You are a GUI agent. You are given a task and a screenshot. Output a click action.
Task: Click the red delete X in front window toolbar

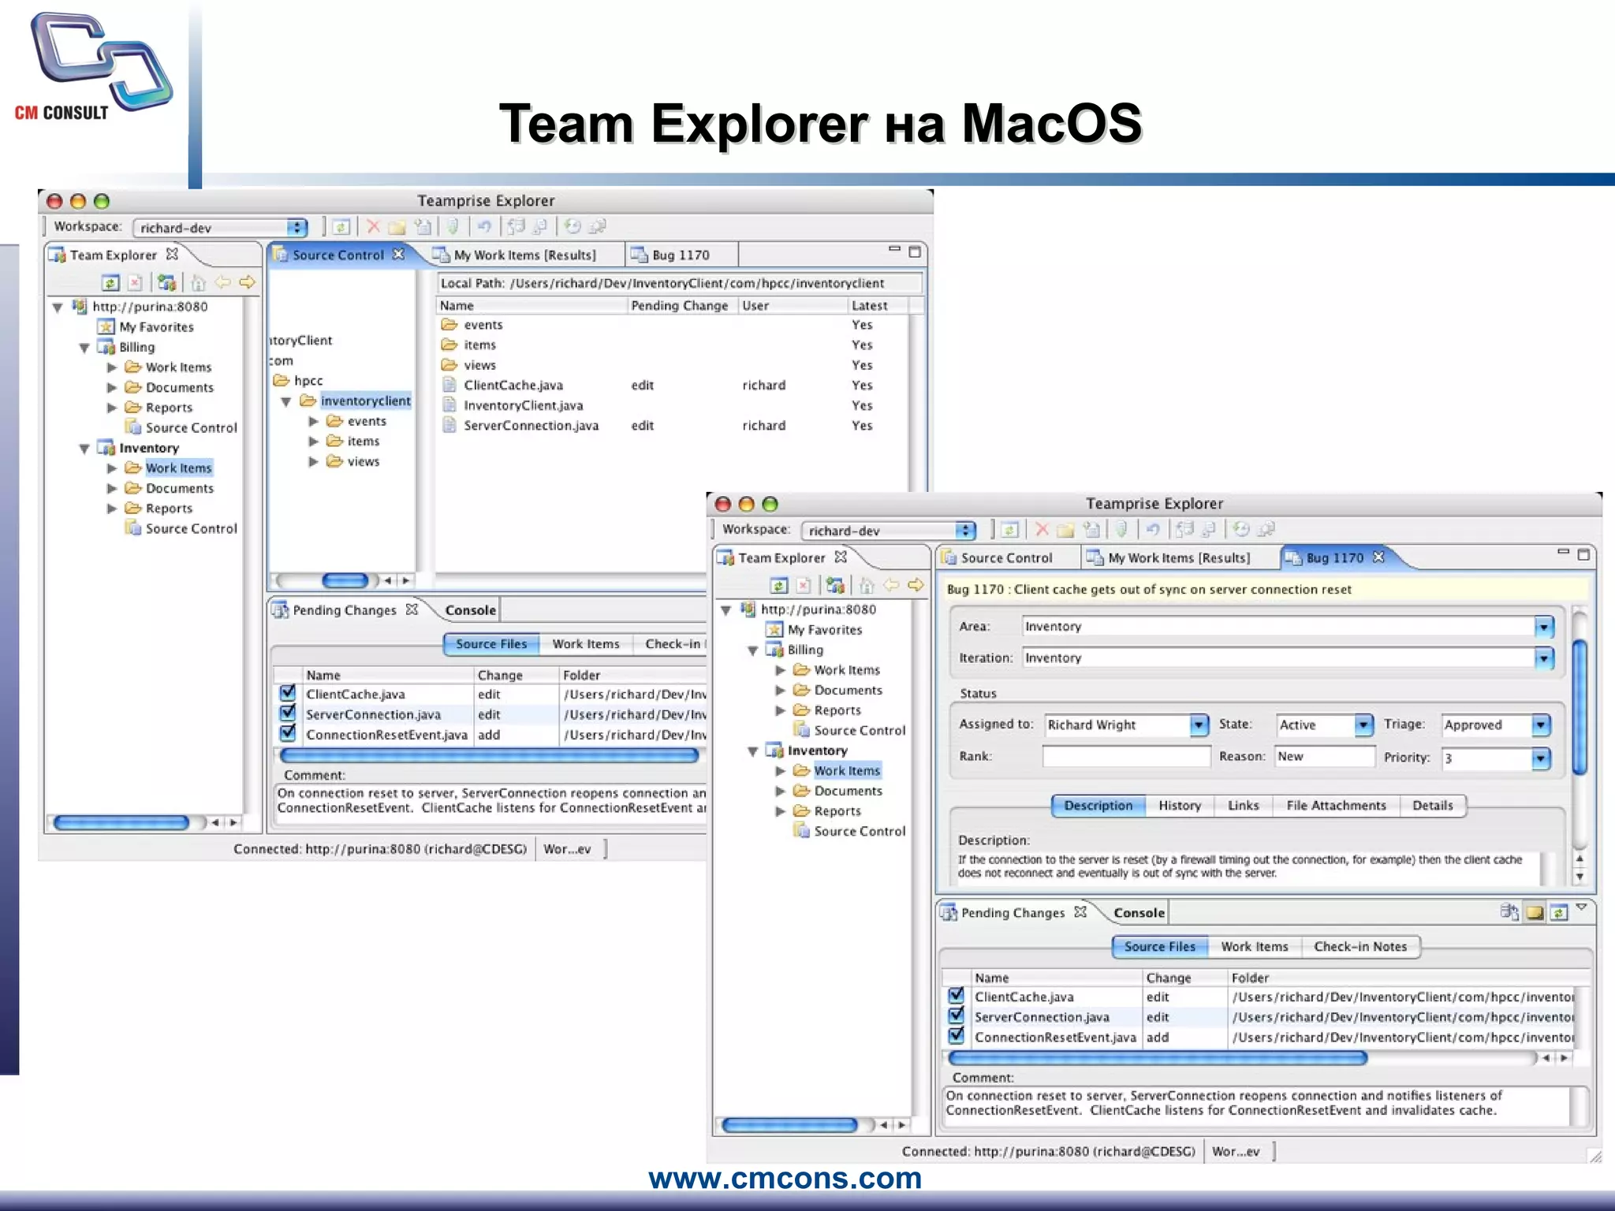point(1042,530)
